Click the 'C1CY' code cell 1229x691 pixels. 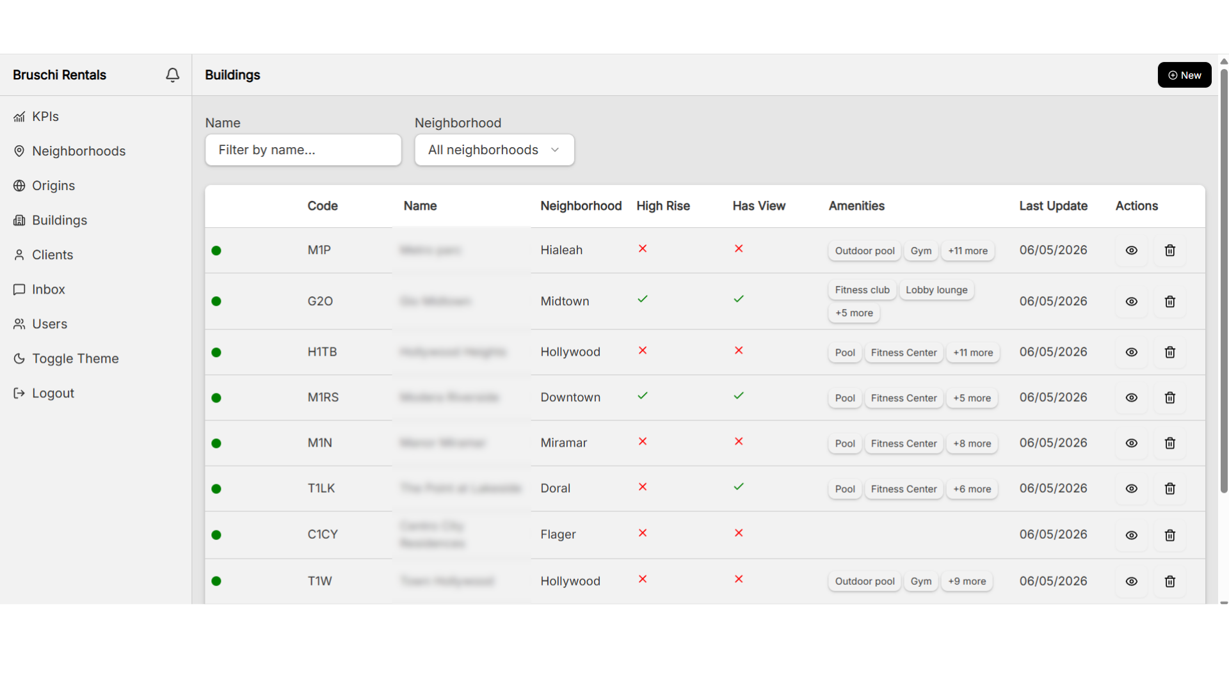coord(323,534)
